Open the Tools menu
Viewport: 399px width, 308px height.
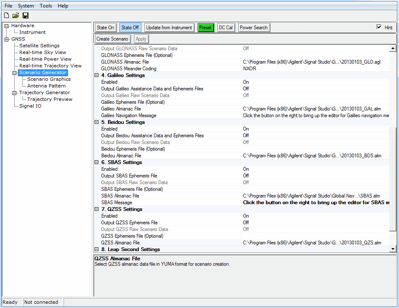pyautogui.click(x=46, y=6)
